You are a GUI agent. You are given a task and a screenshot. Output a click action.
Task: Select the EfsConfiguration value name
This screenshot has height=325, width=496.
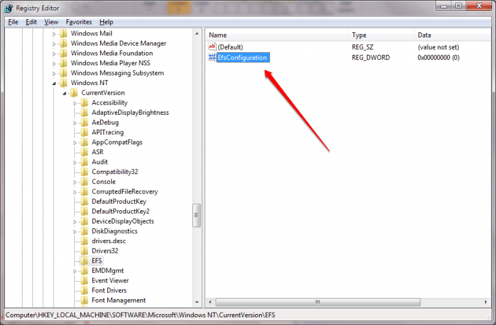point(242,57)
